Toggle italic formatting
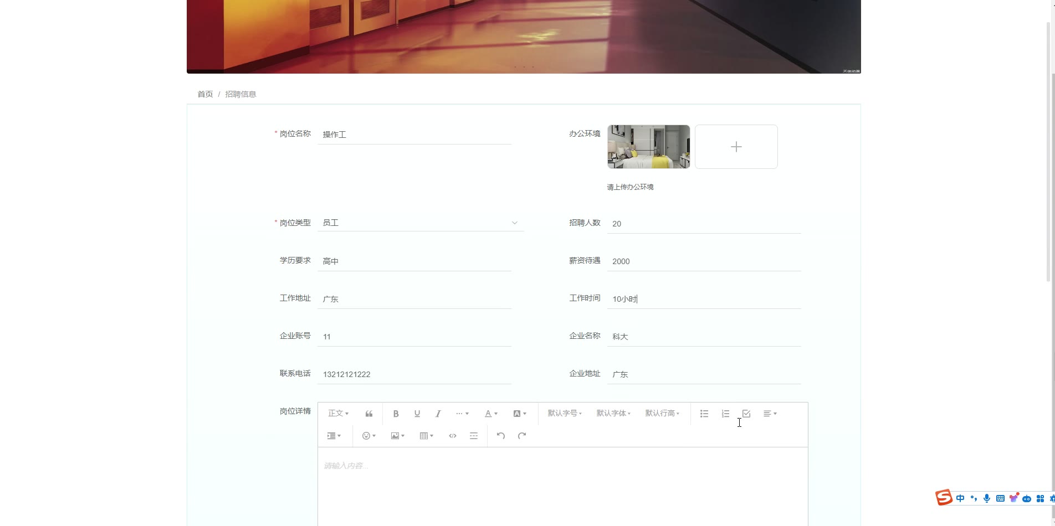 [x=438, y=414]
